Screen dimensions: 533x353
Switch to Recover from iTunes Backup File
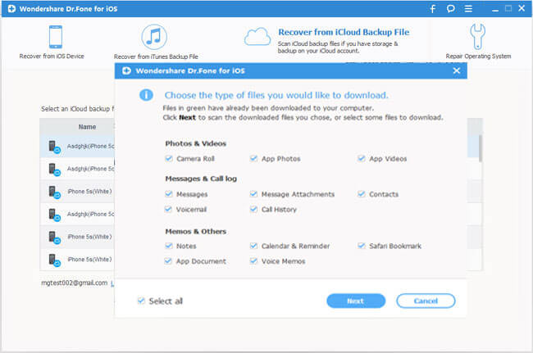156,57
